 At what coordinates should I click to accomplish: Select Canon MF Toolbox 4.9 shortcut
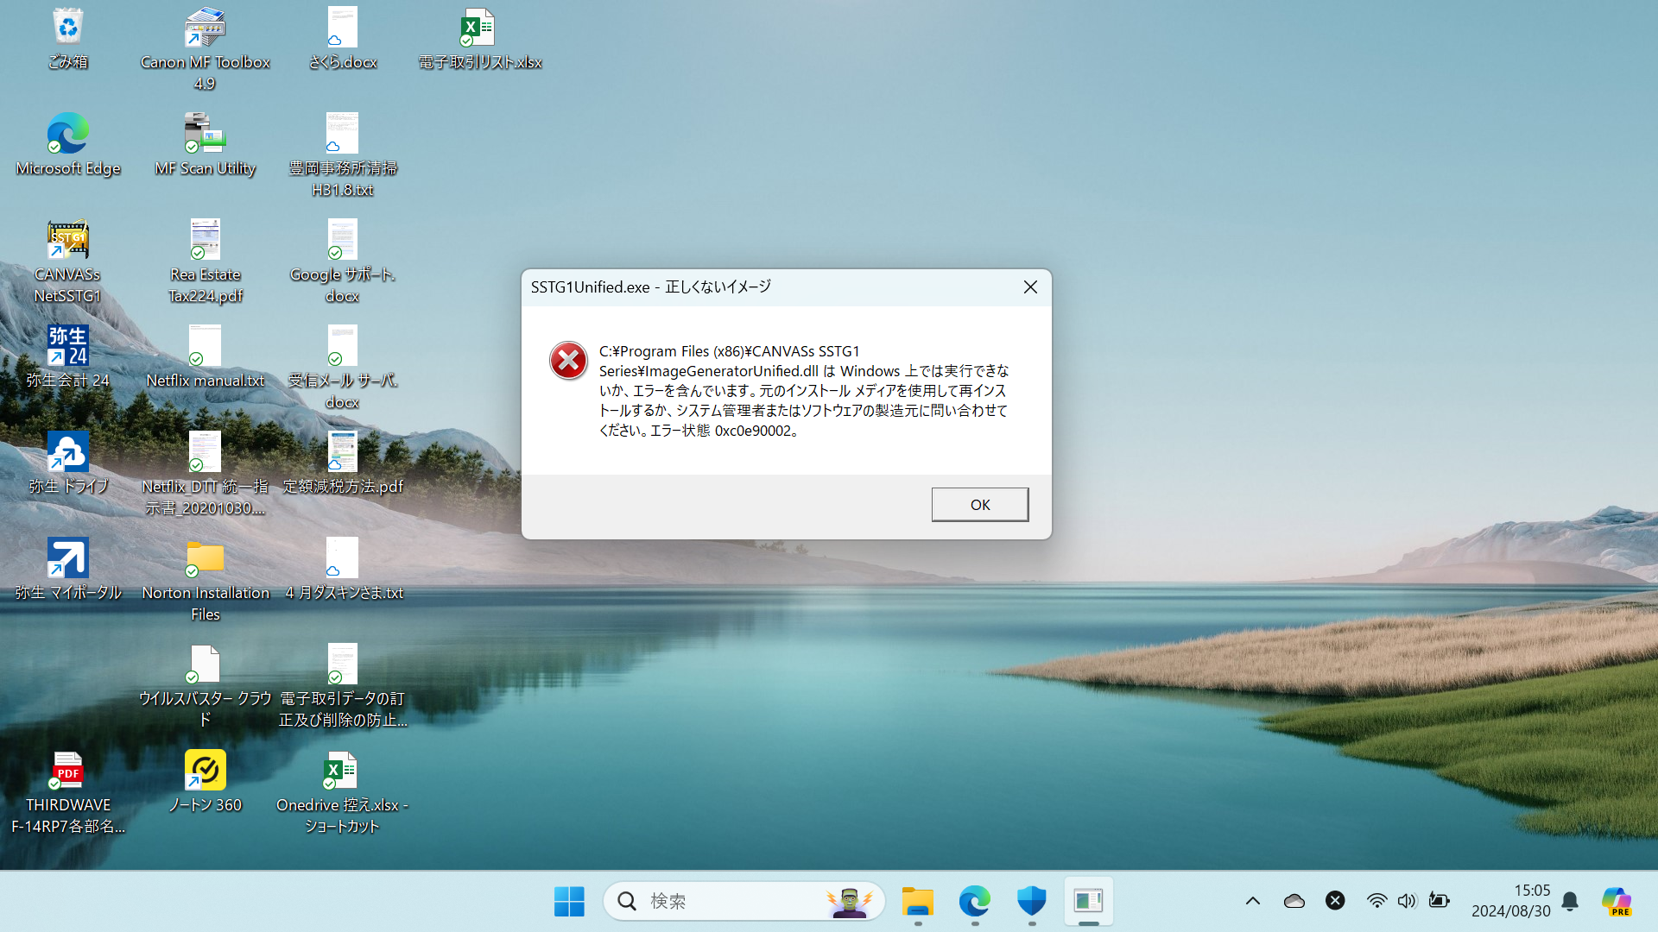[205, 49]
